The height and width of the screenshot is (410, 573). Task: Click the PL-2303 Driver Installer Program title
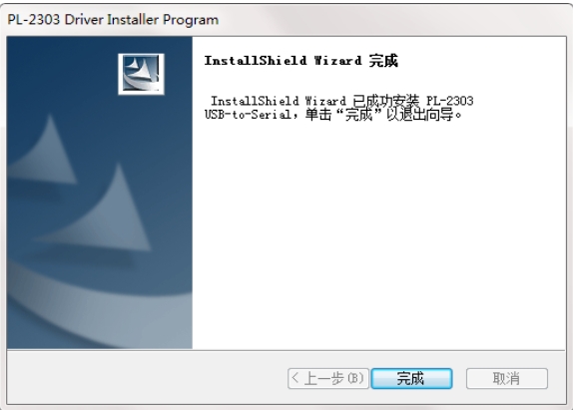pos(113,19)
